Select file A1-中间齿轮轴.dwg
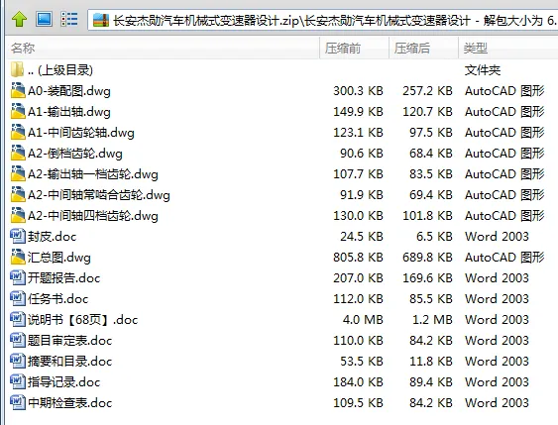 (81, 133)
